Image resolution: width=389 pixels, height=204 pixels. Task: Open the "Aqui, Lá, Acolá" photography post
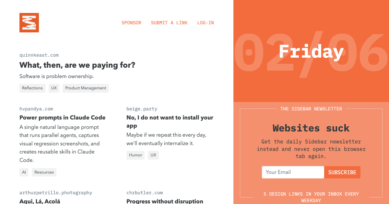pos(40,201)
